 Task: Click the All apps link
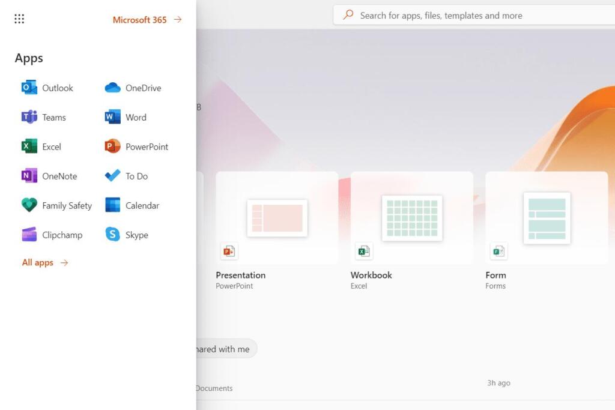pyautogui.click(x=45, y=263)
